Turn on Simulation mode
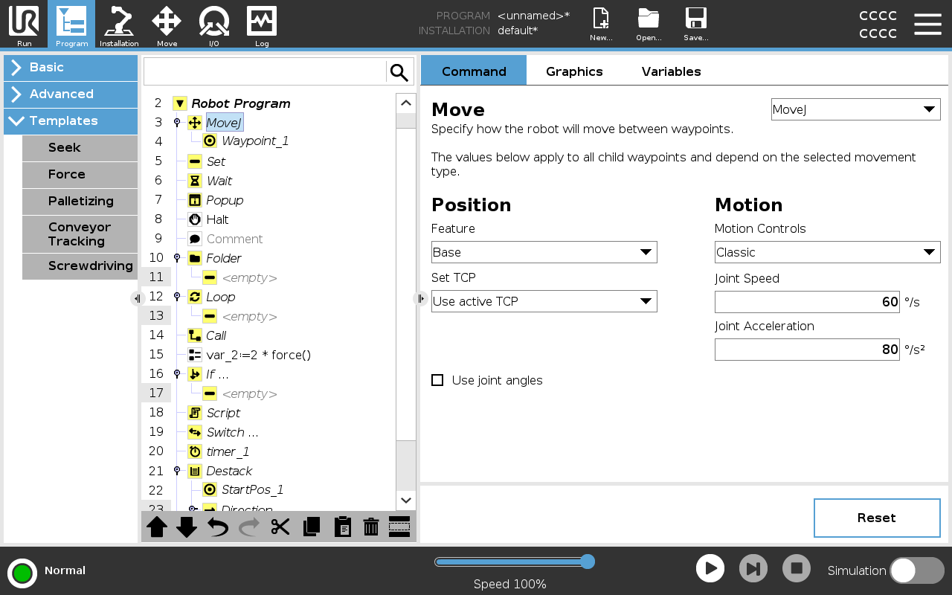 click(916, 570)
